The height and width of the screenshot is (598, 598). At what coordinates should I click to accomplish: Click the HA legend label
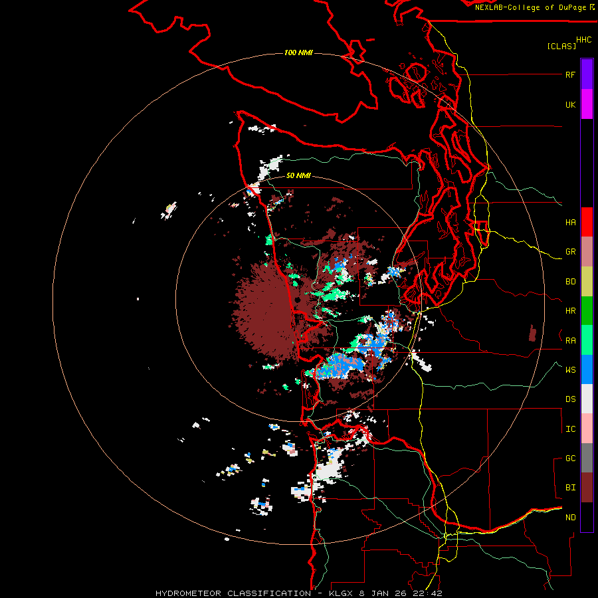(x=570, y=222)
